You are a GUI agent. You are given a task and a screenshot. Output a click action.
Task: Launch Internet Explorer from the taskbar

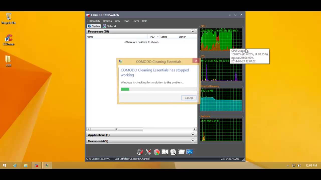coord(15,165)
